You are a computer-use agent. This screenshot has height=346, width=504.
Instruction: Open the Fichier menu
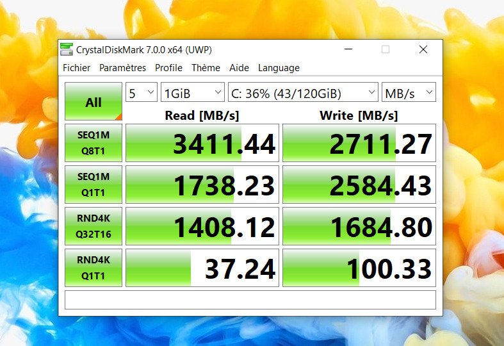(x=76, y=68)
